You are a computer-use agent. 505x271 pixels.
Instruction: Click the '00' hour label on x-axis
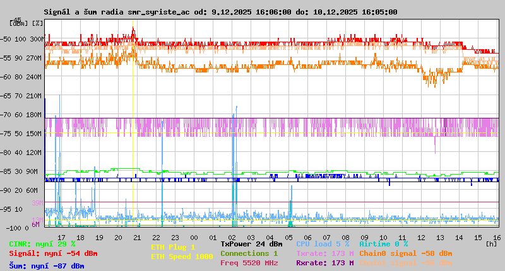pos(194,238)
